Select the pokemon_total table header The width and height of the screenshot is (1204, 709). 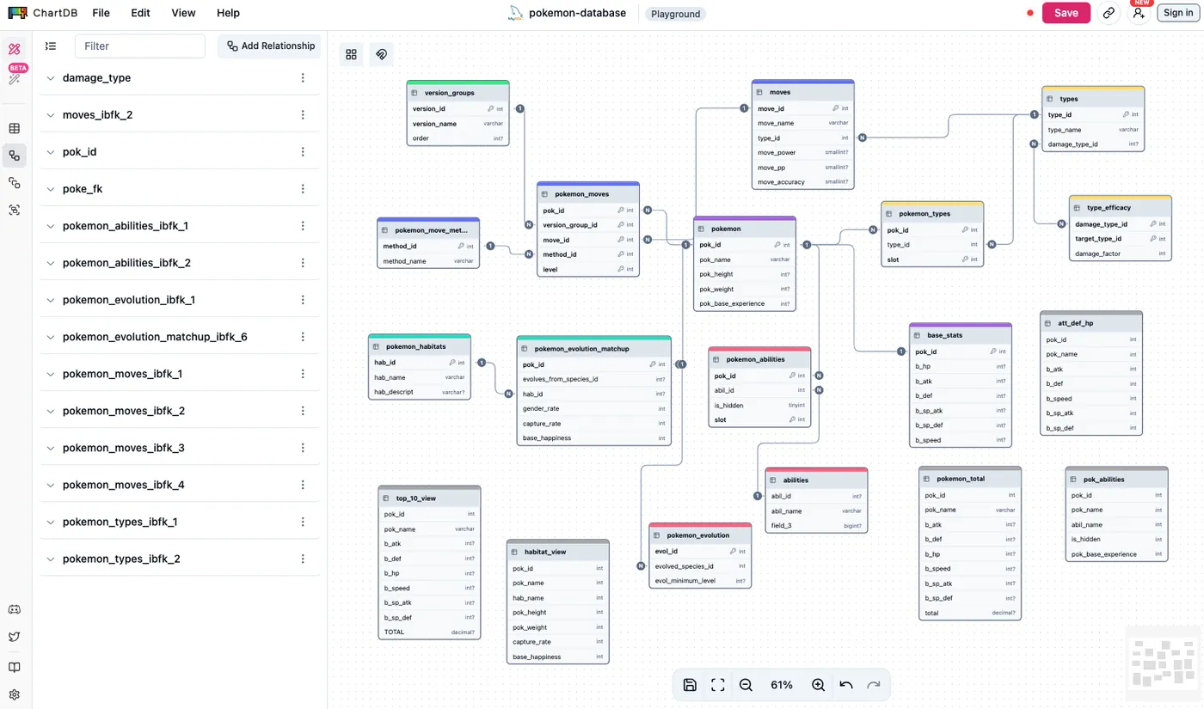(970, 479)
